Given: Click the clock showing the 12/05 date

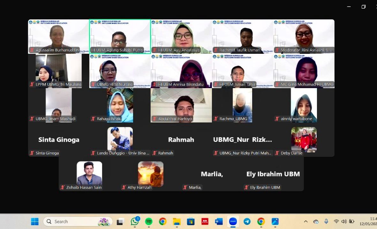Looking at the screenshot, I should pyautogui.click(x=369, y=222).
